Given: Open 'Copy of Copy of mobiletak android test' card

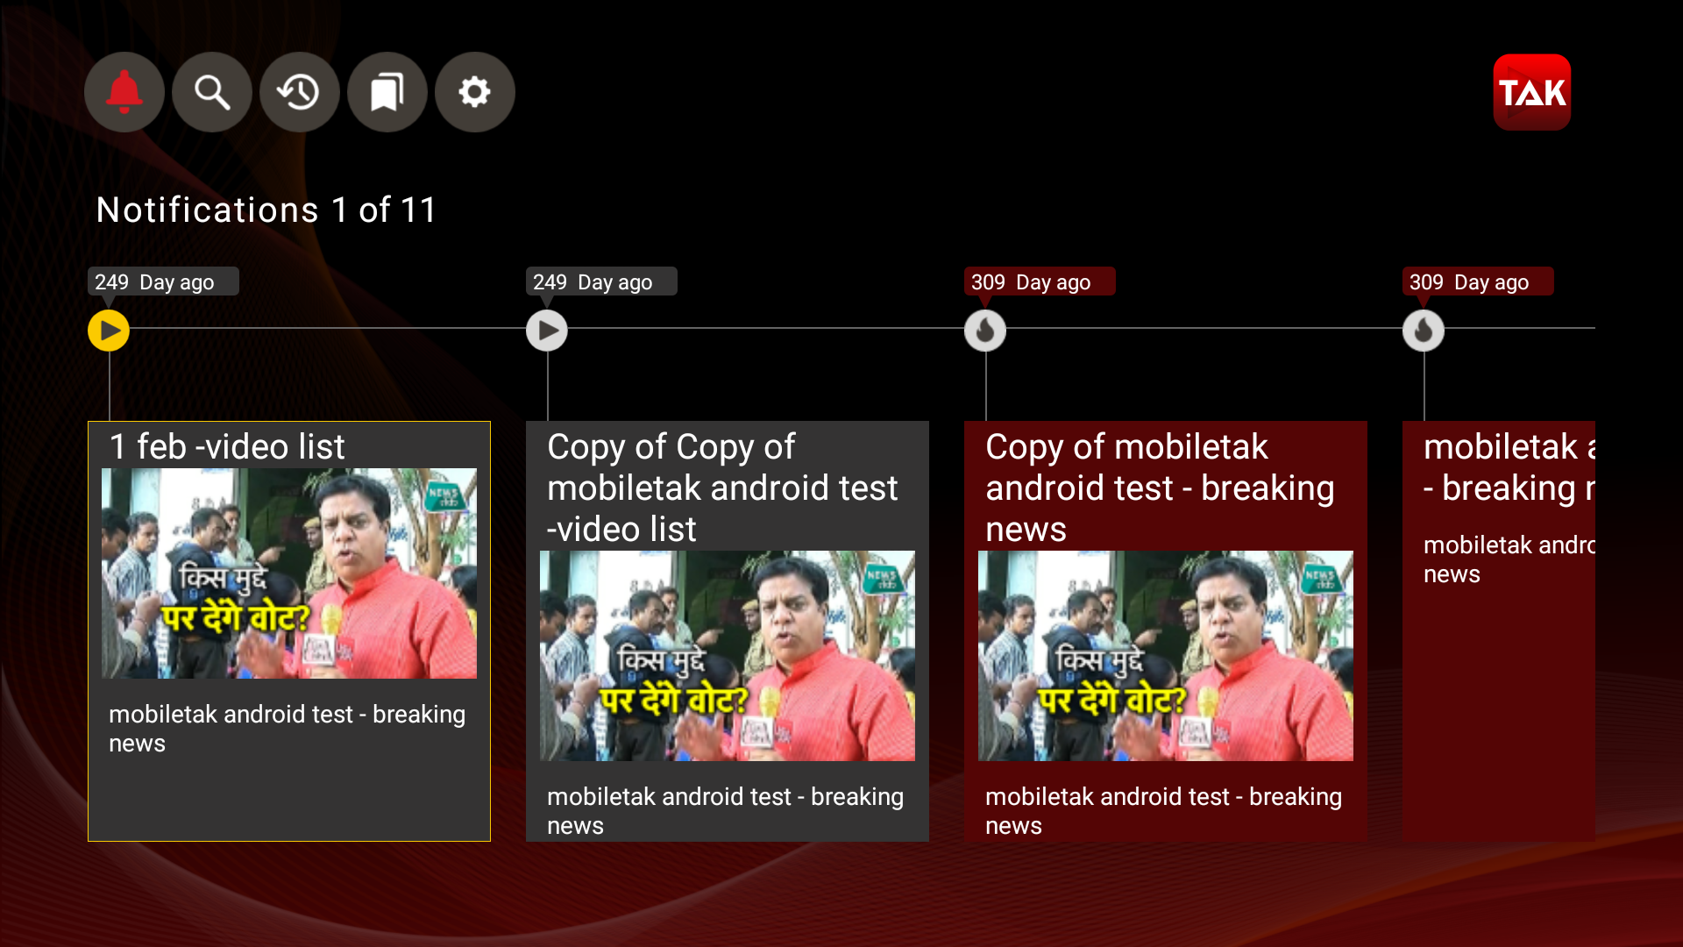Looking at the screenshot, I should pos(728,630).
